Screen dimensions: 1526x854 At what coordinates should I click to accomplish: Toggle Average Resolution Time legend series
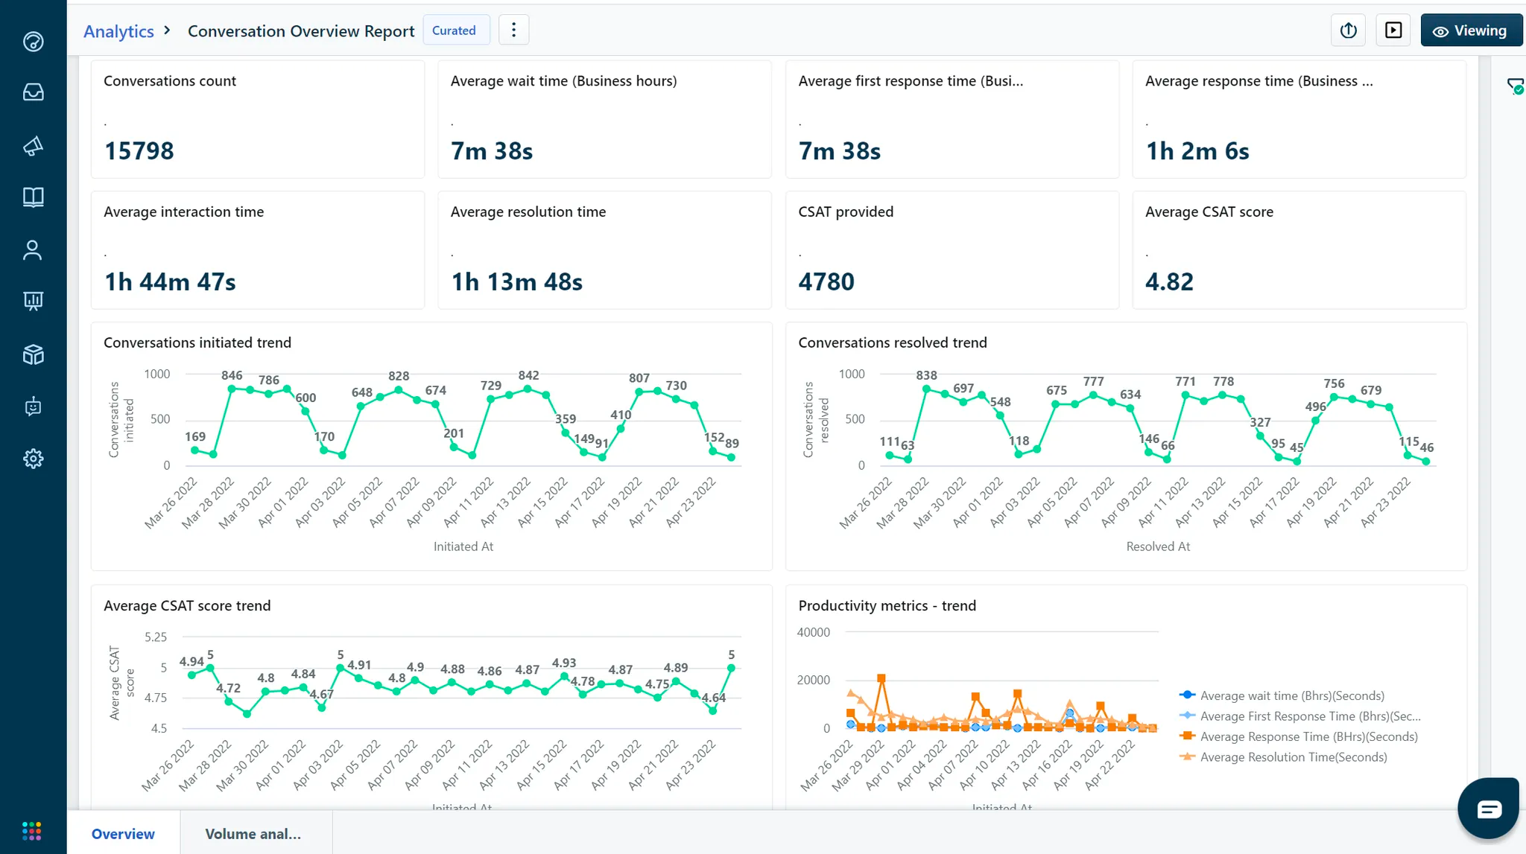pyautogui.click(x=1293, y=757)
